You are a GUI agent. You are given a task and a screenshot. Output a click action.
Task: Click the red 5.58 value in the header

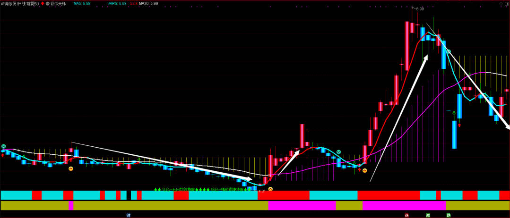click(x=133, y=3)
